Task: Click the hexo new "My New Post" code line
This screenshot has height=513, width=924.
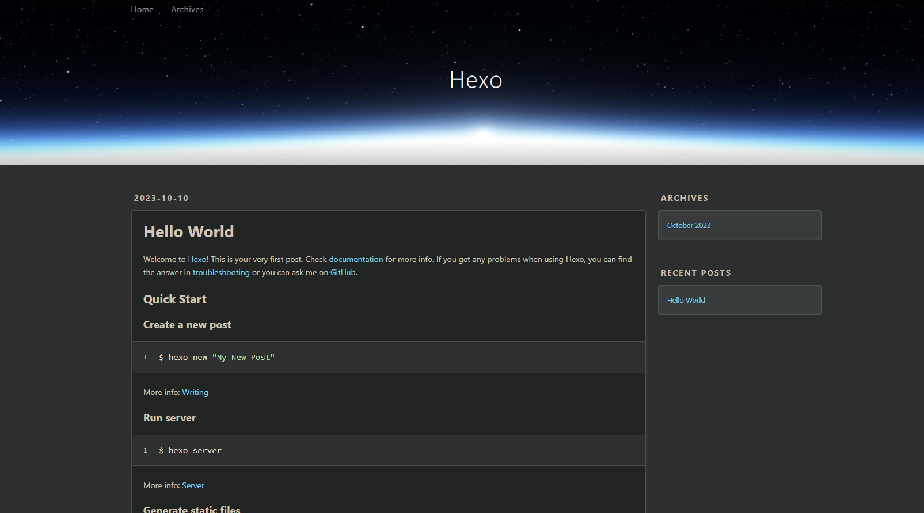Action: pyautogui.click(x=216, y=358)
